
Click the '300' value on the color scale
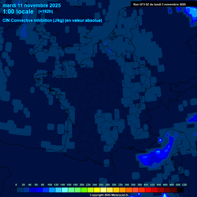(114, 185)
